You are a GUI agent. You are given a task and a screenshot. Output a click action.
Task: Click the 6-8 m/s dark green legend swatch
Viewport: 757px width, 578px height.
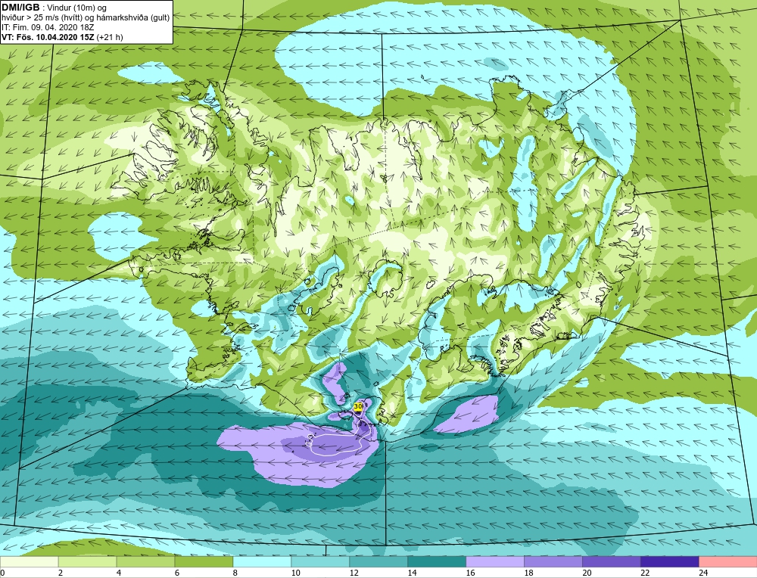204,562
